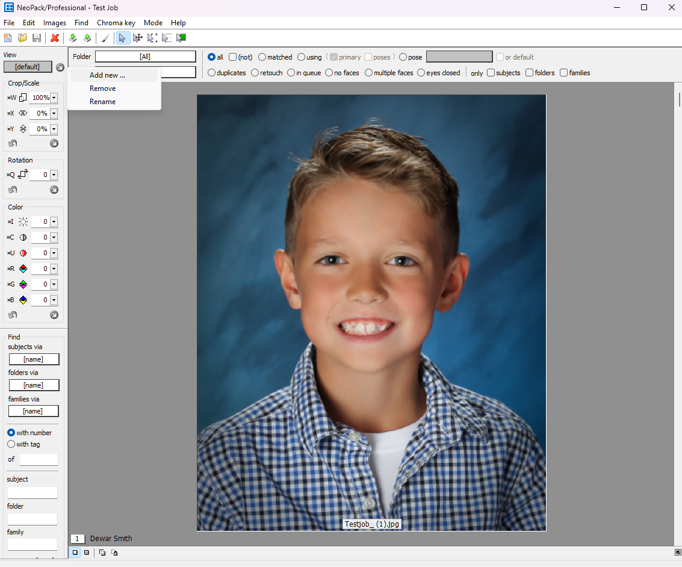
Task: Click the Color section round apply-arrow icon
Action: coord(54,315)
